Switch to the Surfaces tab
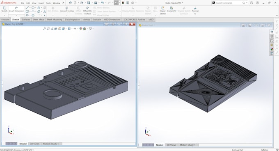279x151 pixels. pos(26,20)
